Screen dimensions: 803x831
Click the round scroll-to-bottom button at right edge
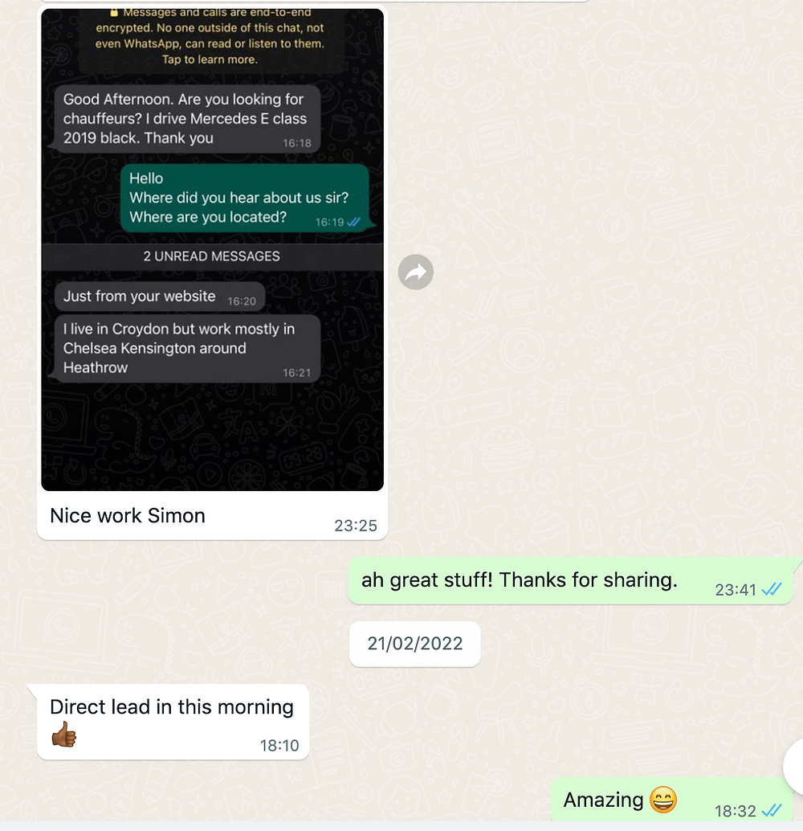793,767
